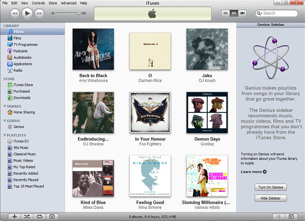
Task: Switch to list view
Action: [x=226, y=13]
